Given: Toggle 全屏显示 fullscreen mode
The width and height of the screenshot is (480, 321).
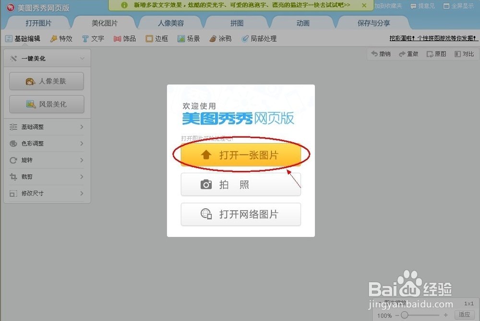Looking at the screenshot, I should pyautogui.click(x=458, y=6).
